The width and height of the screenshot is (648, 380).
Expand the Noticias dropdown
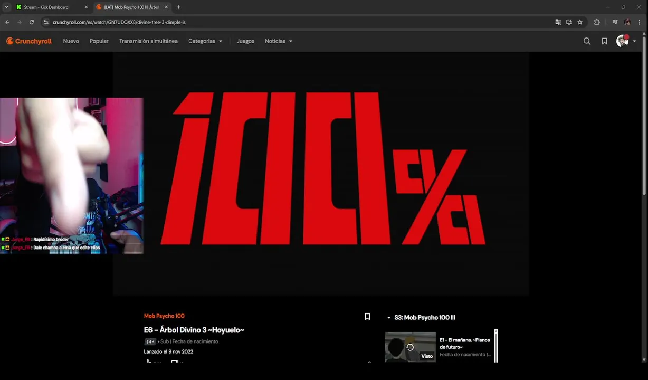[x=279, y=41]
